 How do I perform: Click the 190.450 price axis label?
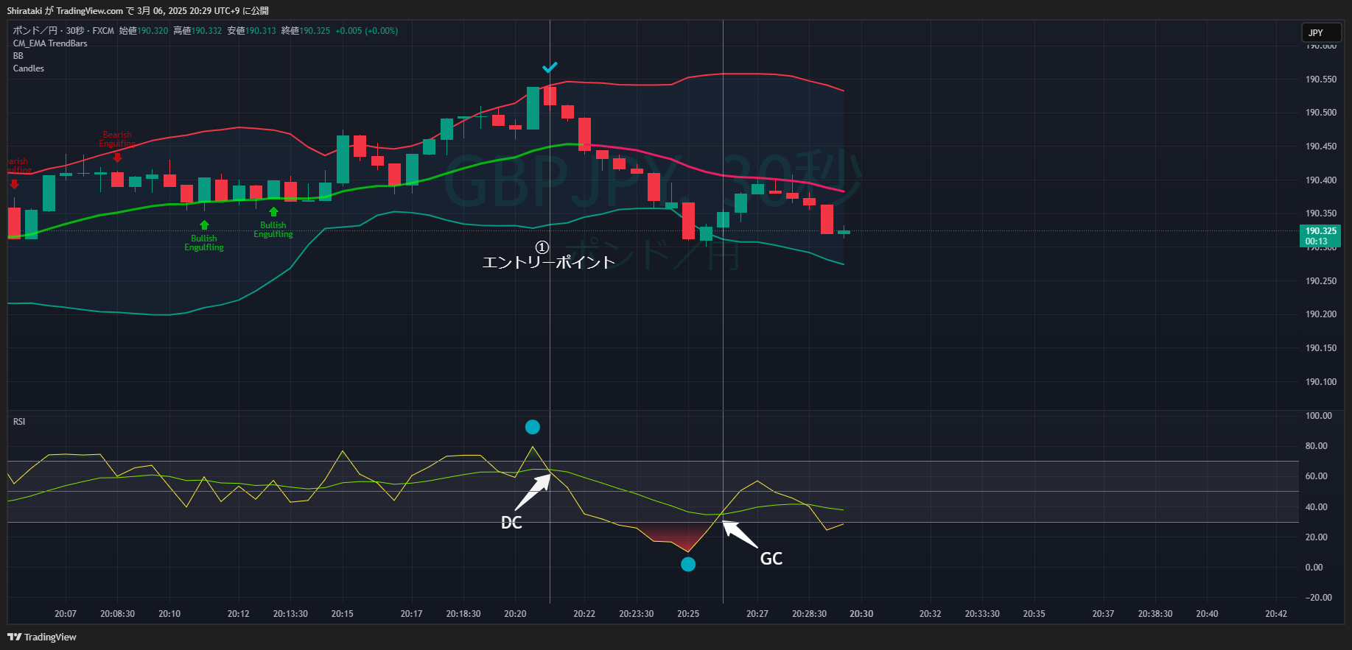pyautogui.click(x=1321, y=146)
